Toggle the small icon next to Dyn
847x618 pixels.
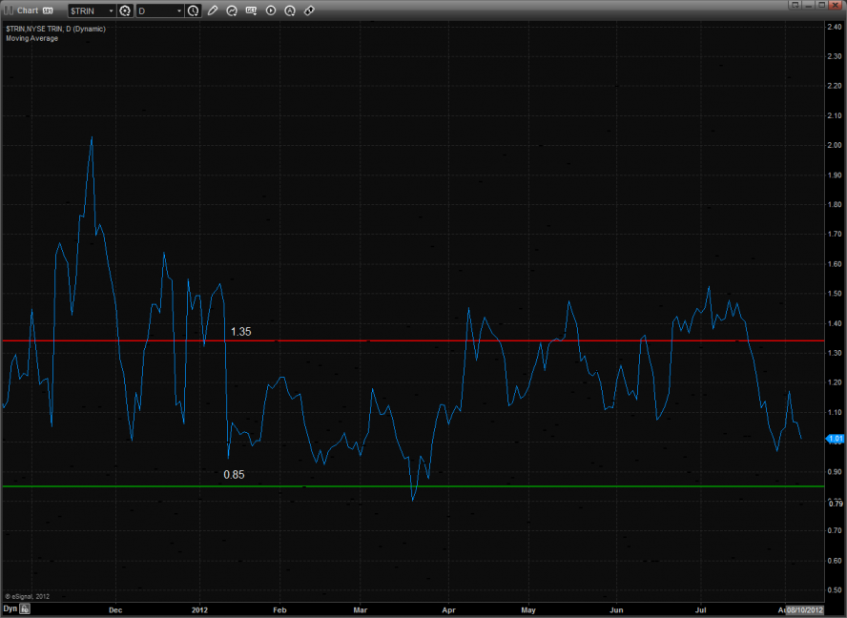26,608
